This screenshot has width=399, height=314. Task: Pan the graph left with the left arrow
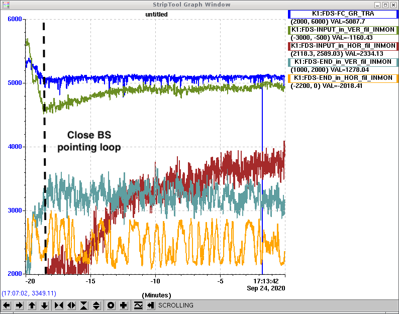pyautogui.click(x=7, y=305)
